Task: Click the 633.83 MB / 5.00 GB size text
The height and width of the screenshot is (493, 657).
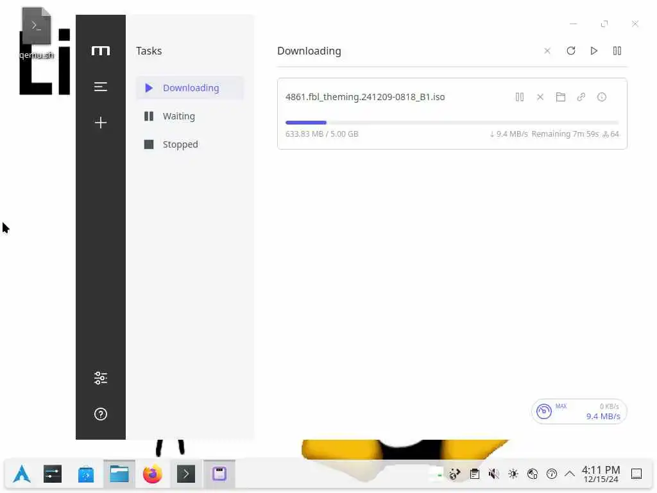Action: tap(322, 134)
